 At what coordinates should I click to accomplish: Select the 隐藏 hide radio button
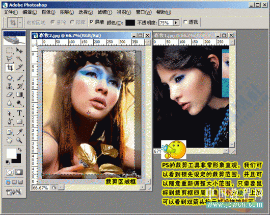pyautogui.click(x=72, y=22)
